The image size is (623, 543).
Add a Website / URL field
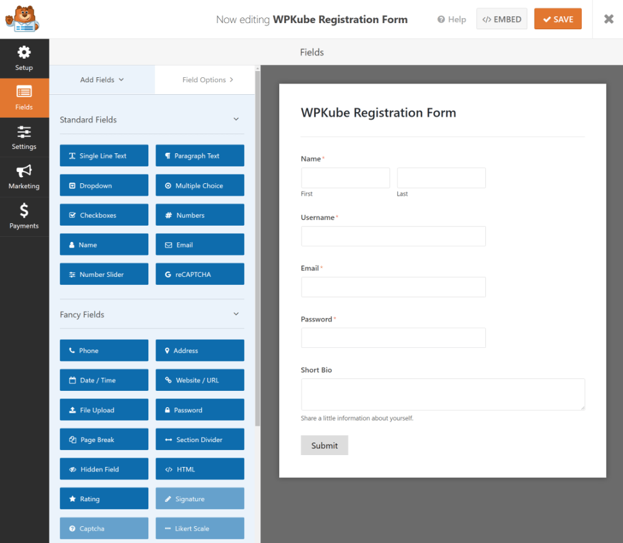200,380
